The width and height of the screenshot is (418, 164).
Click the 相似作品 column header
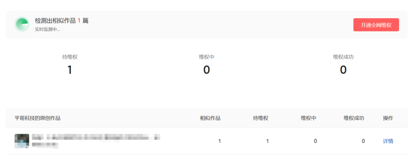point(210,118)
